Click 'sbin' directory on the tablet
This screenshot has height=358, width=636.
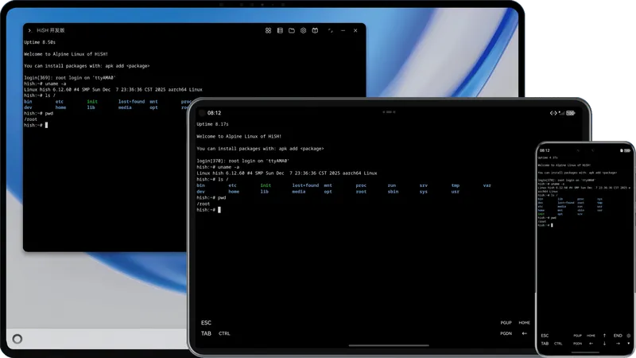[x=393, y=192]
